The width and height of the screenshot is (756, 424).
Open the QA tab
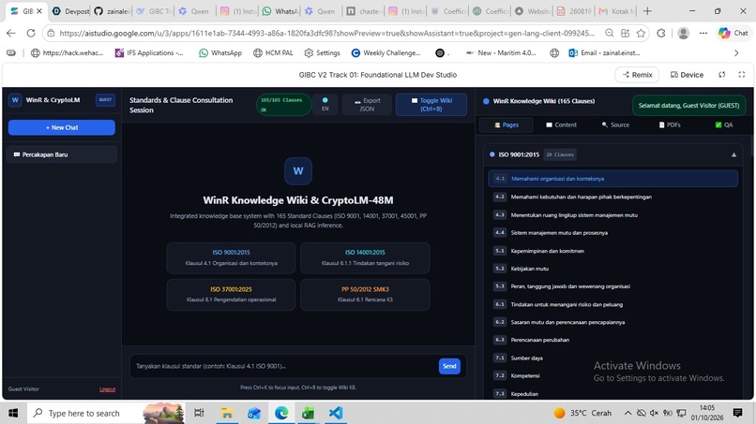(724, 124)
